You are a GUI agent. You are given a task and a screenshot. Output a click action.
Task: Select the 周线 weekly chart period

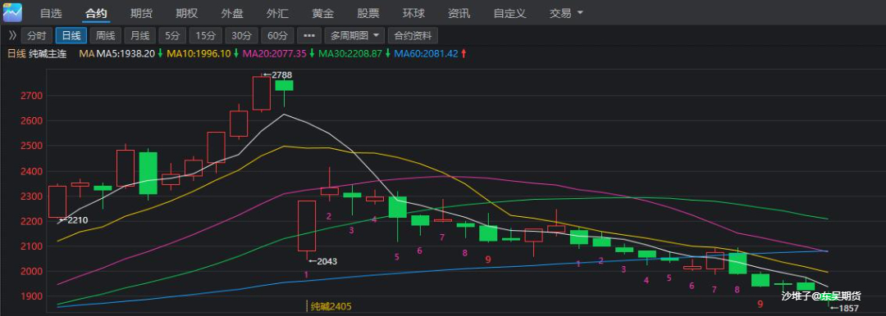click(105, 35)
